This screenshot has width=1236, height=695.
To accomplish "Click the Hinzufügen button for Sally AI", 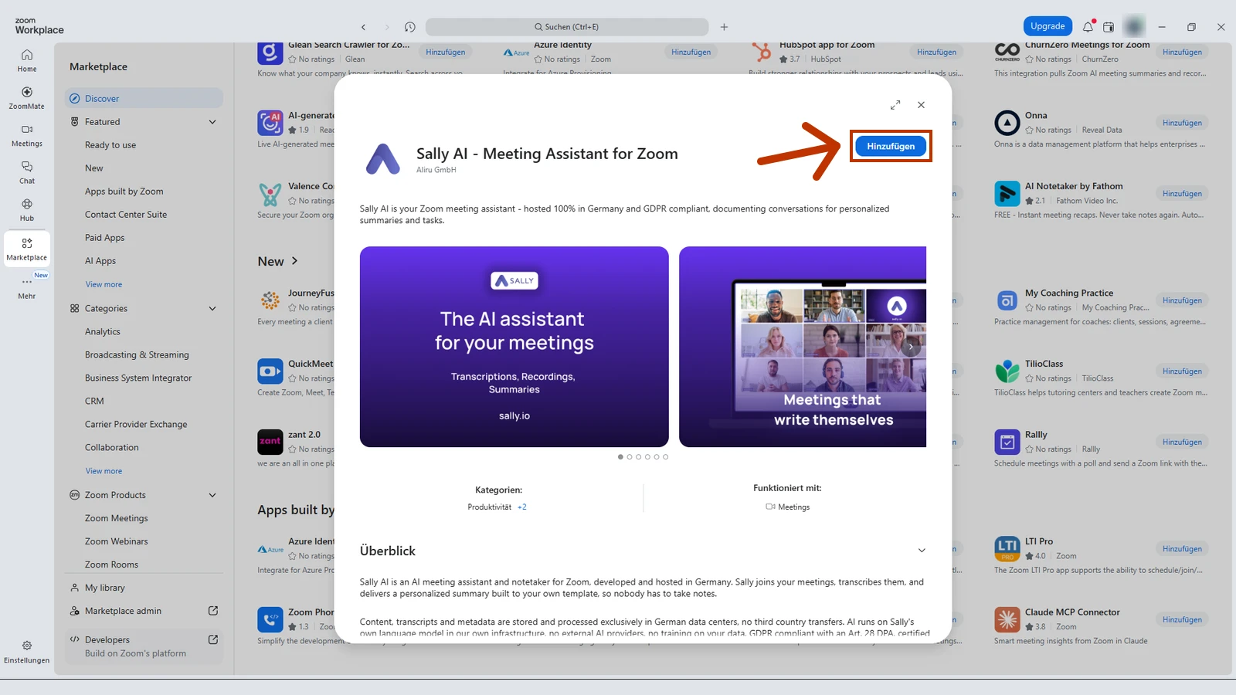I will (x=891, y=146).
